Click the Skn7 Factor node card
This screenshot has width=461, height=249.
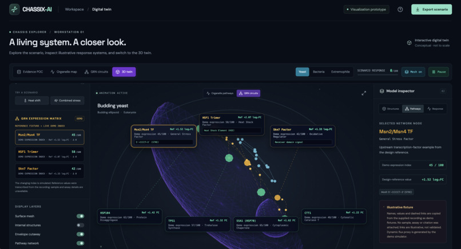coord(303,136)
